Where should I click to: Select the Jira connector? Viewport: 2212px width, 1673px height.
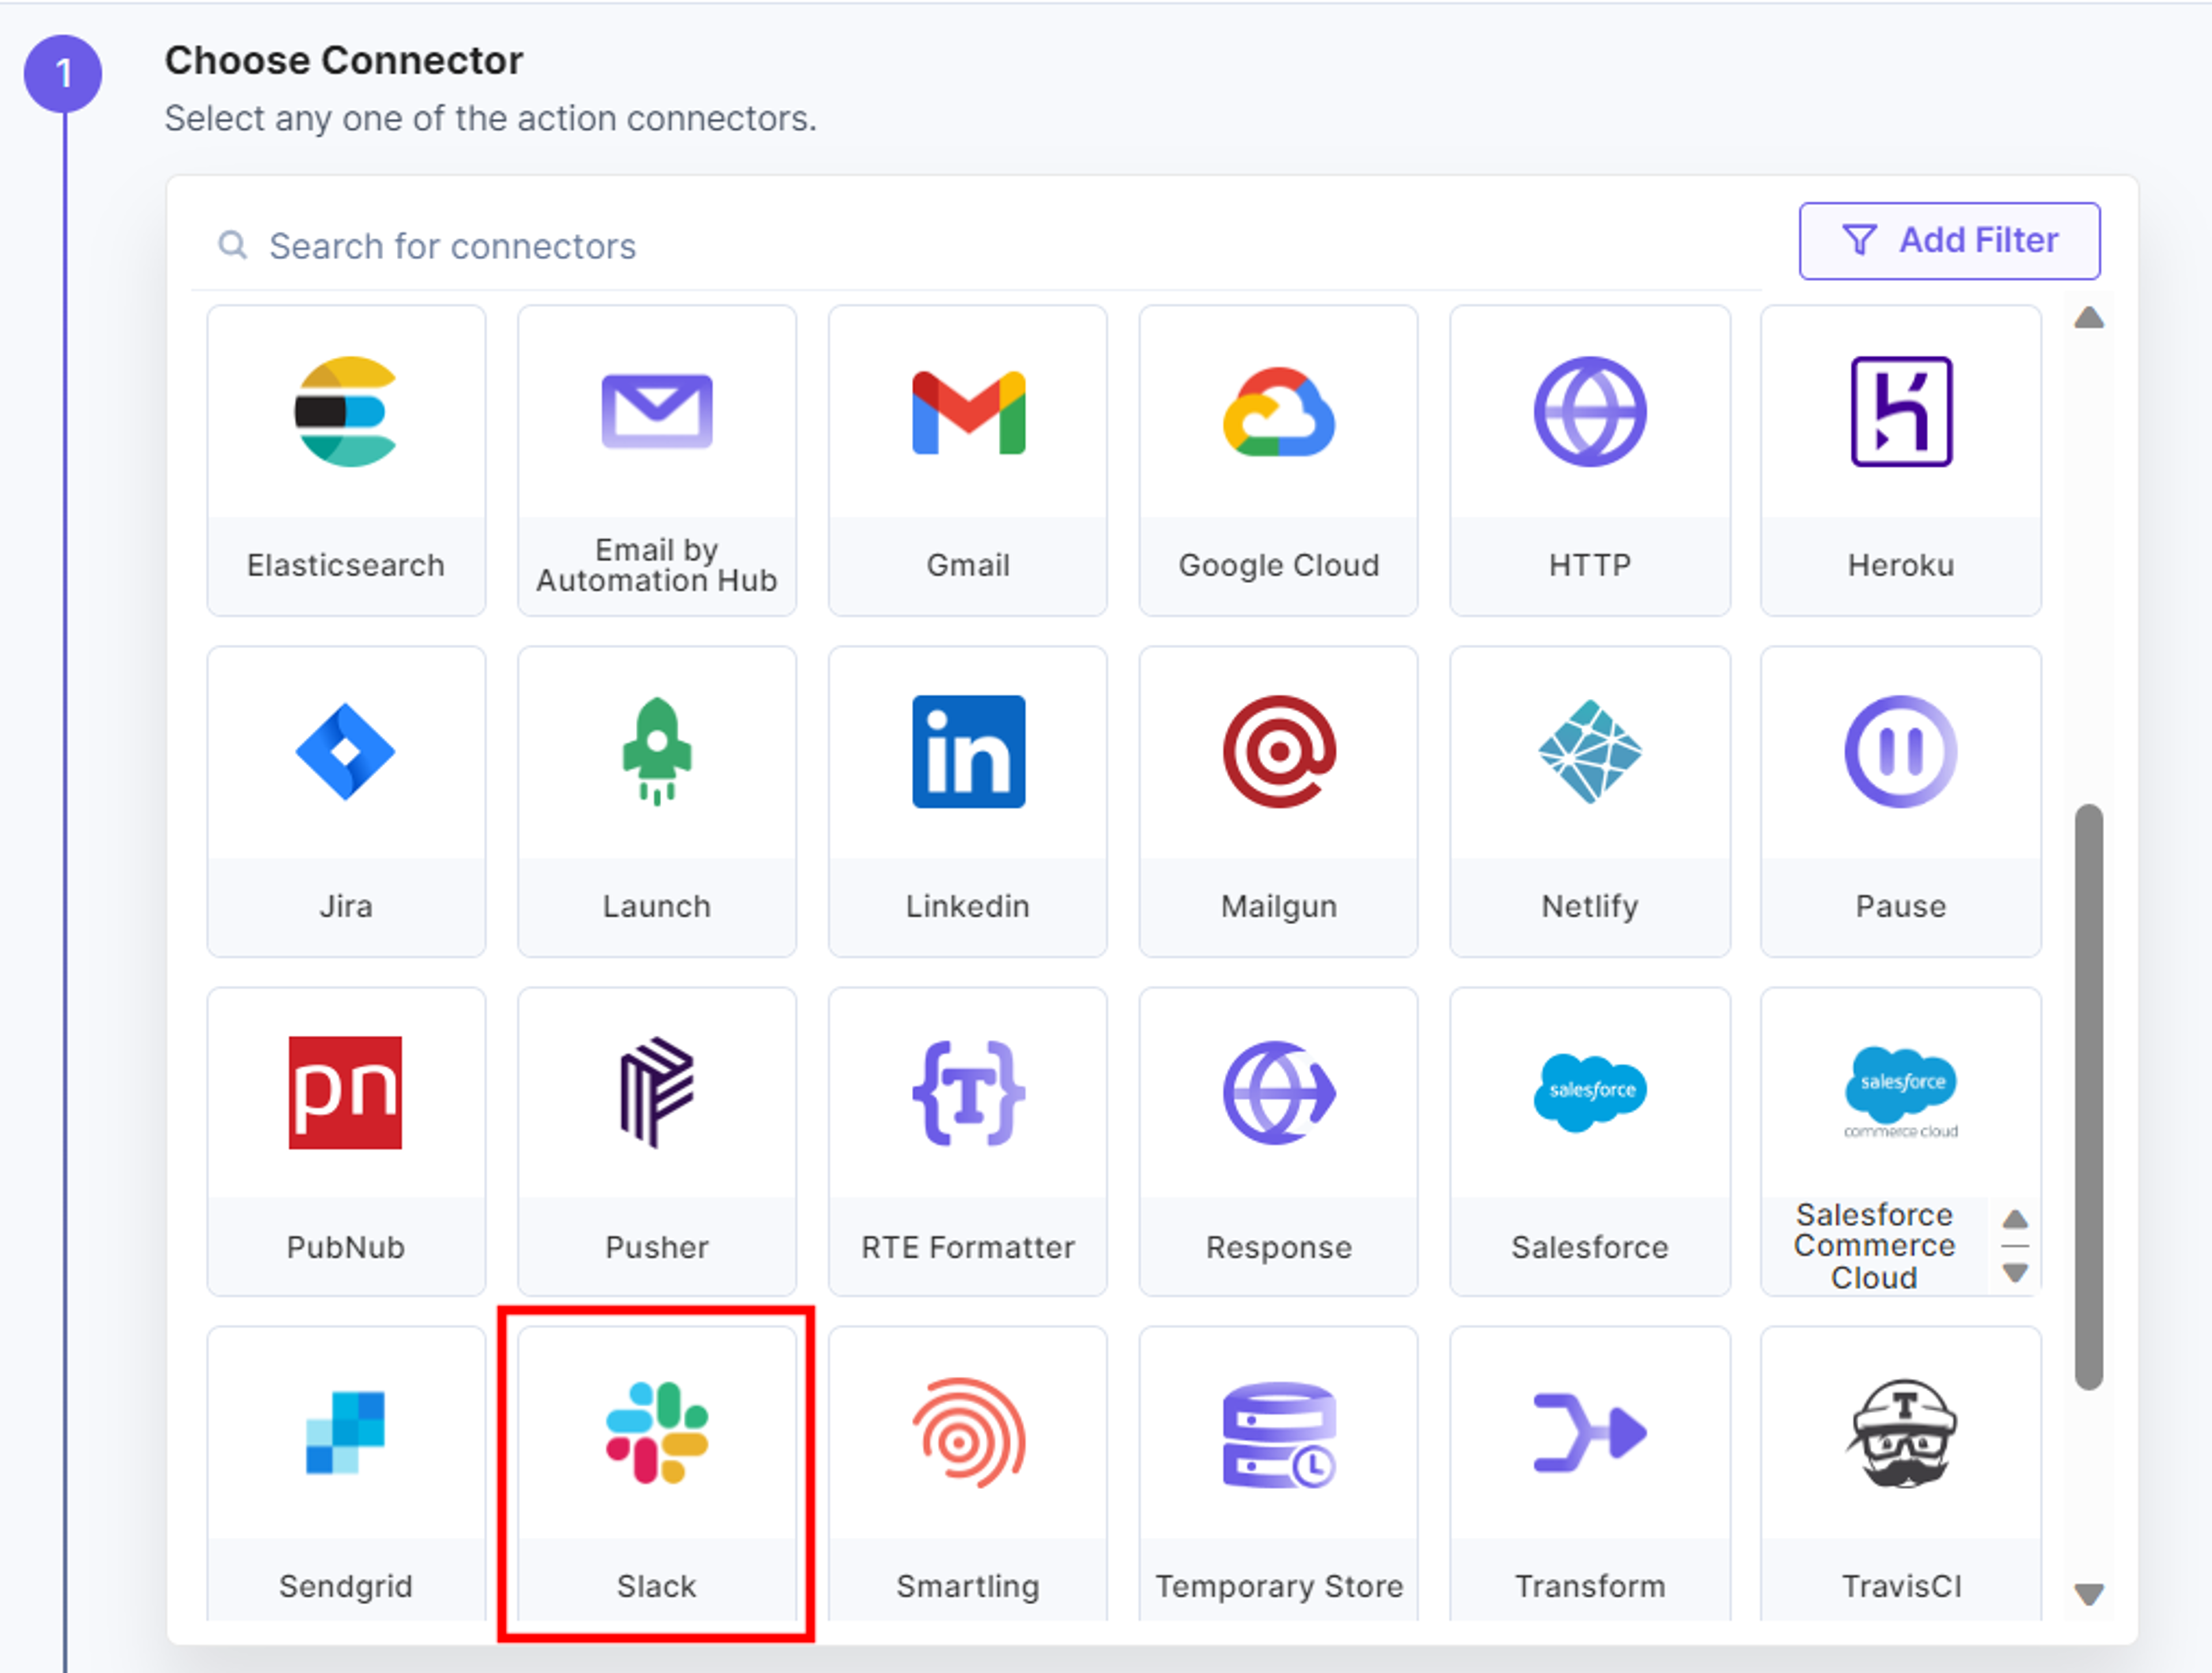click(x=346, y=802)
